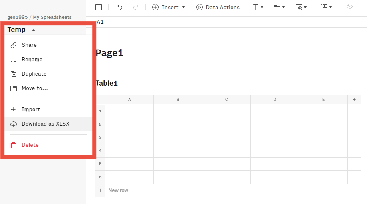Viewport: 367px width, 204px height.
Task: Select Download as XLSX
Action: 45,124
